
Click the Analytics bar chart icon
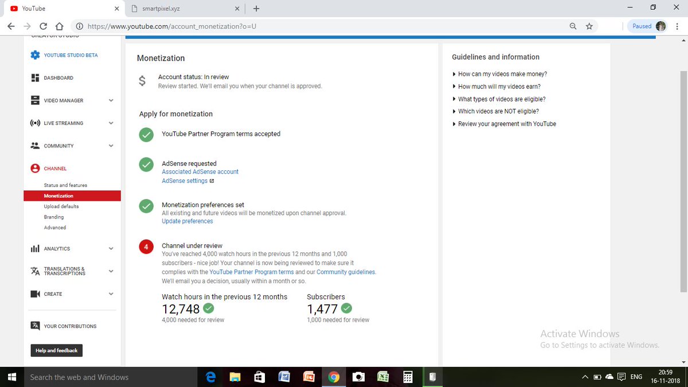click(35, 249)
